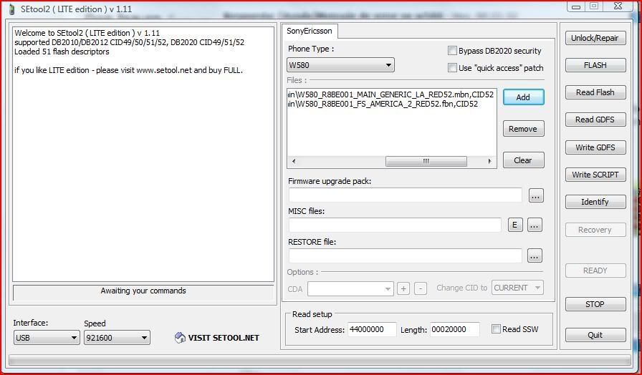
Task: Check the Read SSW option
Action: [496, 329]
